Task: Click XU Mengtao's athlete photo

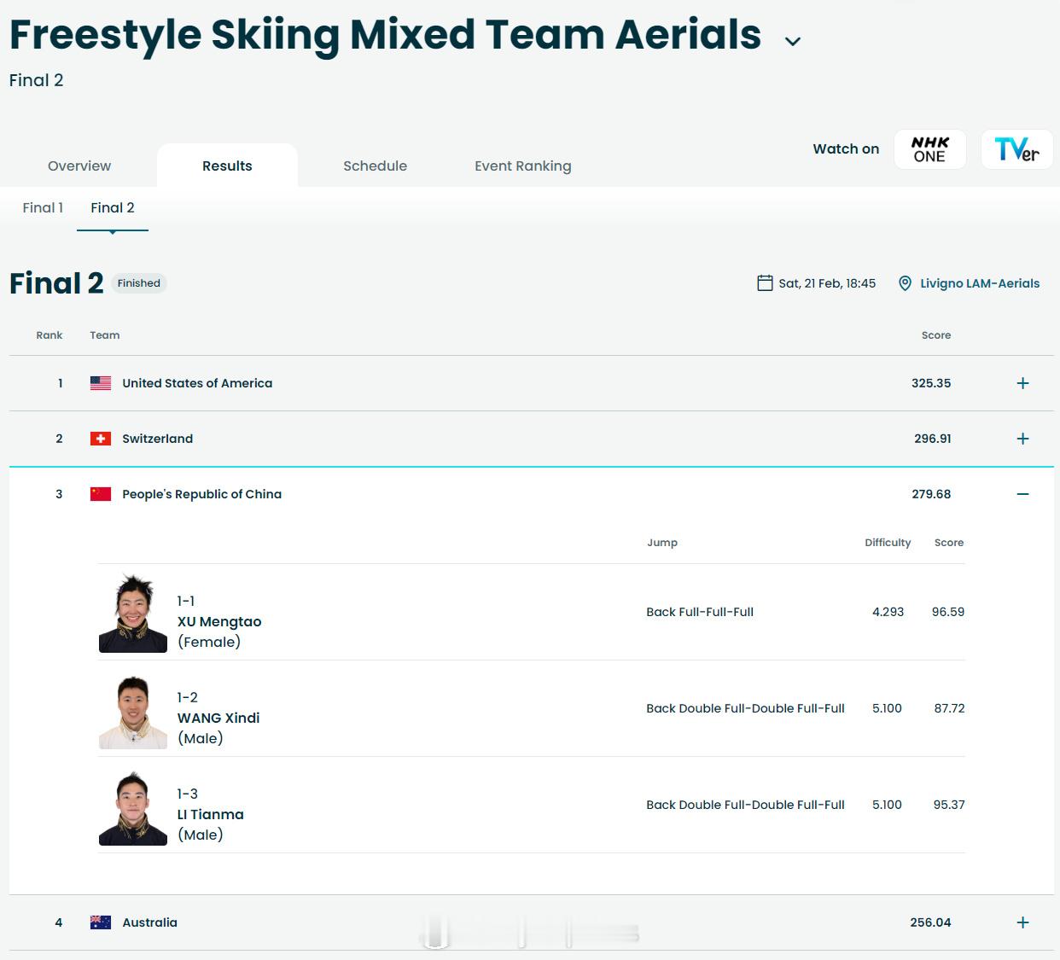Action: [x=133, y=614]
